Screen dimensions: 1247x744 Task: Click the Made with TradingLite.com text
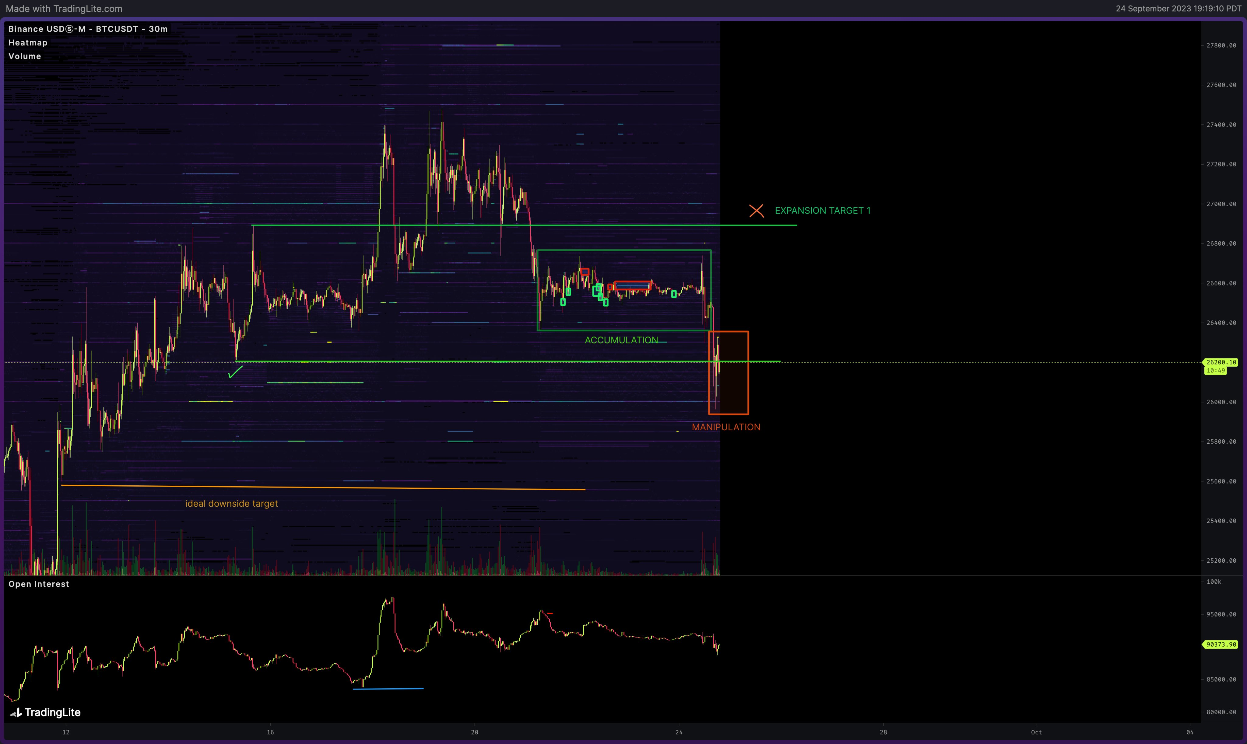[64, 9]
